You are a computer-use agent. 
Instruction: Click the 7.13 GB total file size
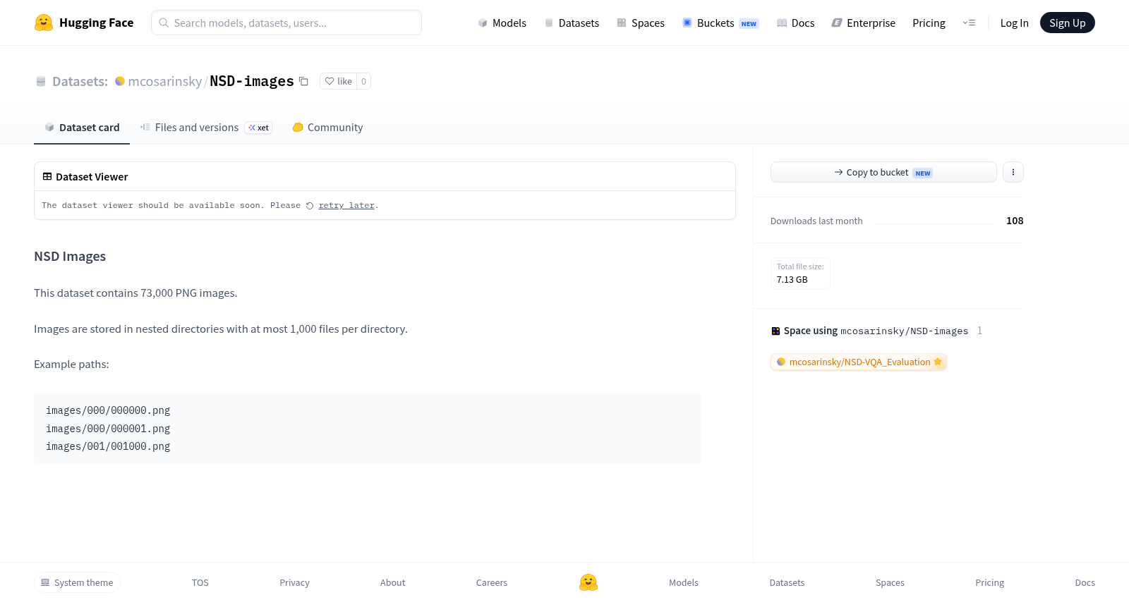point(792,280)
